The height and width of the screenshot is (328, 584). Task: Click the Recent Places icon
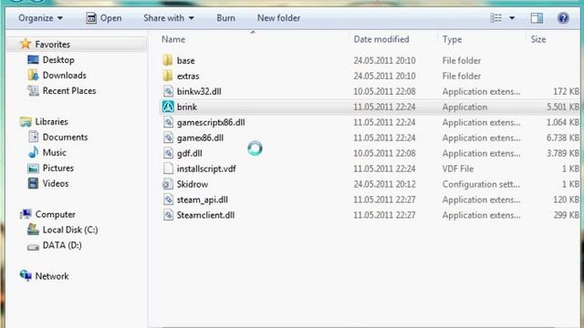pyautogui.click(x=33, y=91)
